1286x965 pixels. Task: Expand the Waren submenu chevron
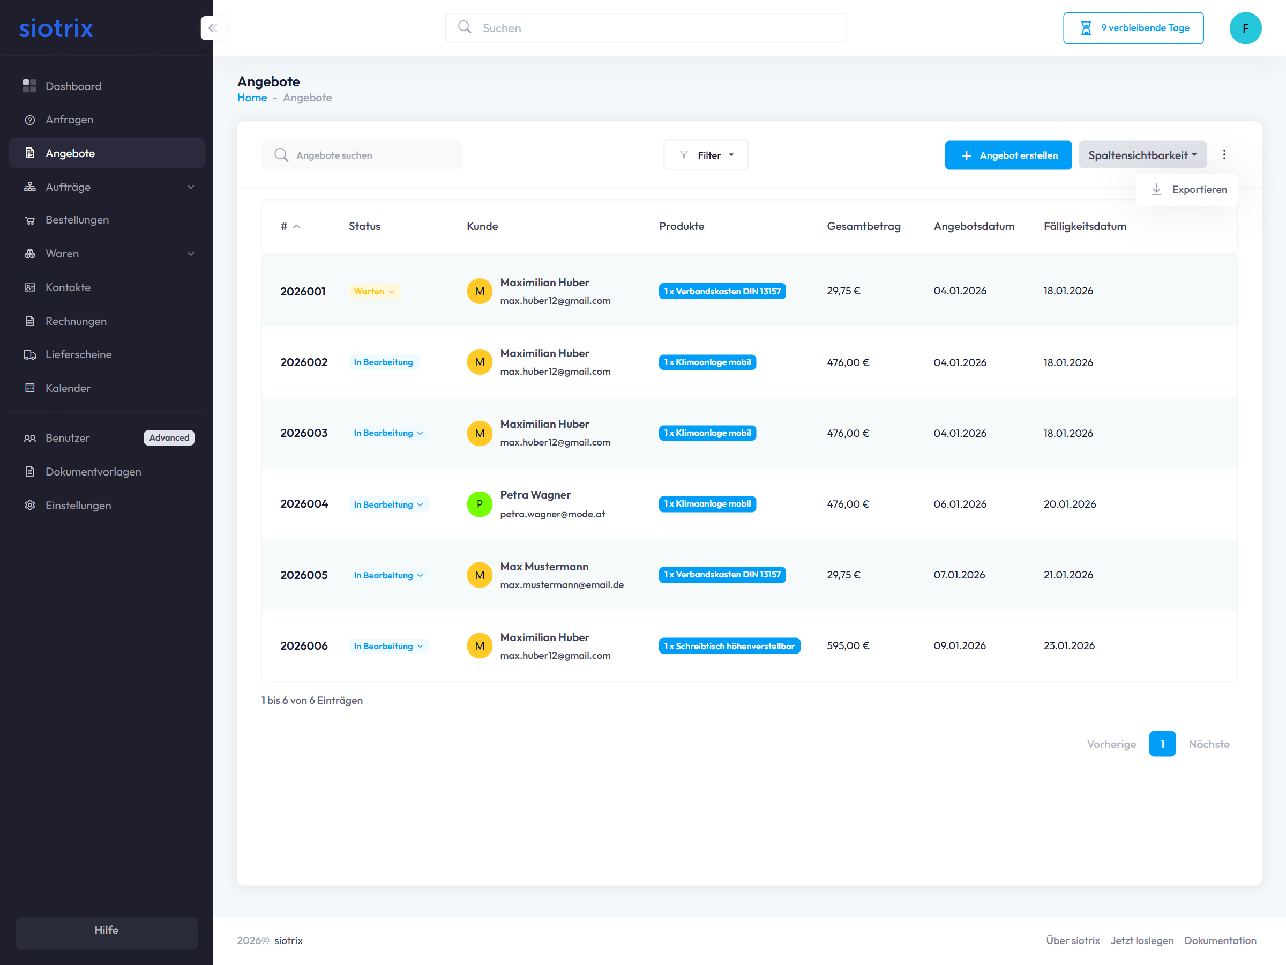coord(191,254)
